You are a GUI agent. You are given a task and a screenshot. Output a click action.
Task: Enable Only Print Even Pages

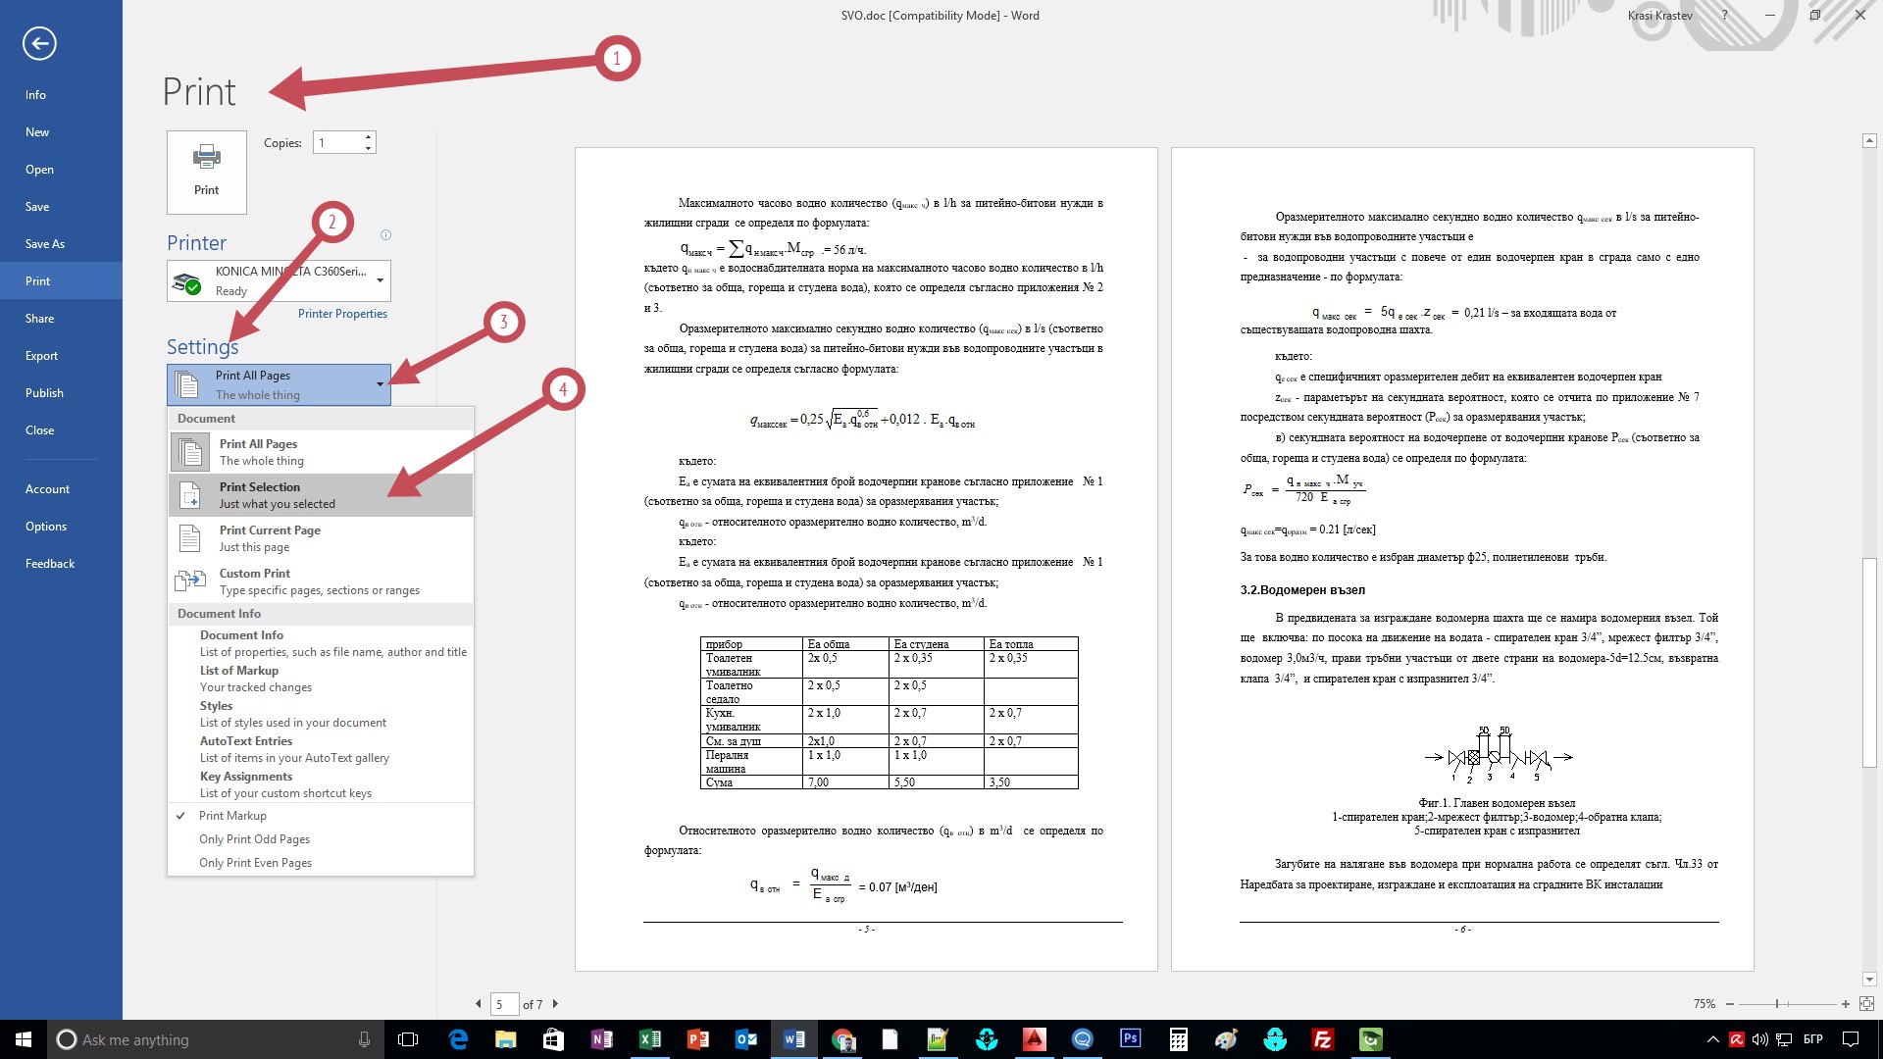(x=255, y=863)
